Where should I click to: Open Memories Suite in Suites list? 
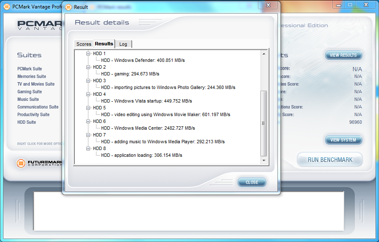(32, 76)
